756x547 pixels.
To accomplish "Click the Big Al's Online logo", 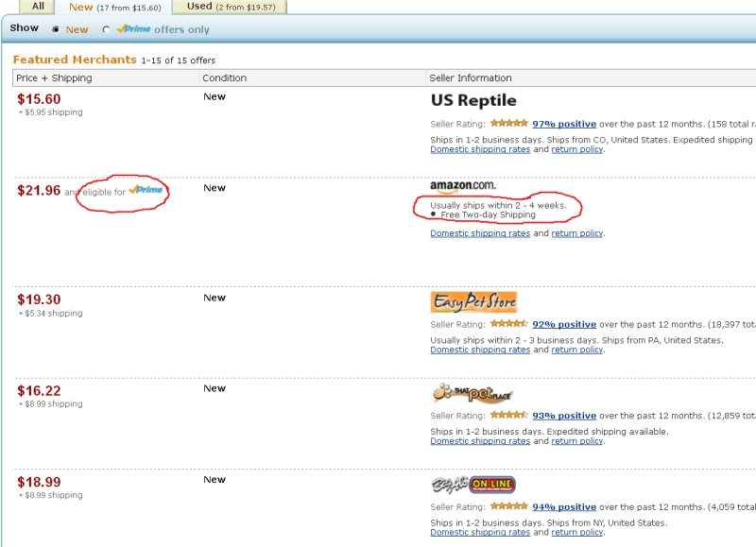I will click(473, 485).
